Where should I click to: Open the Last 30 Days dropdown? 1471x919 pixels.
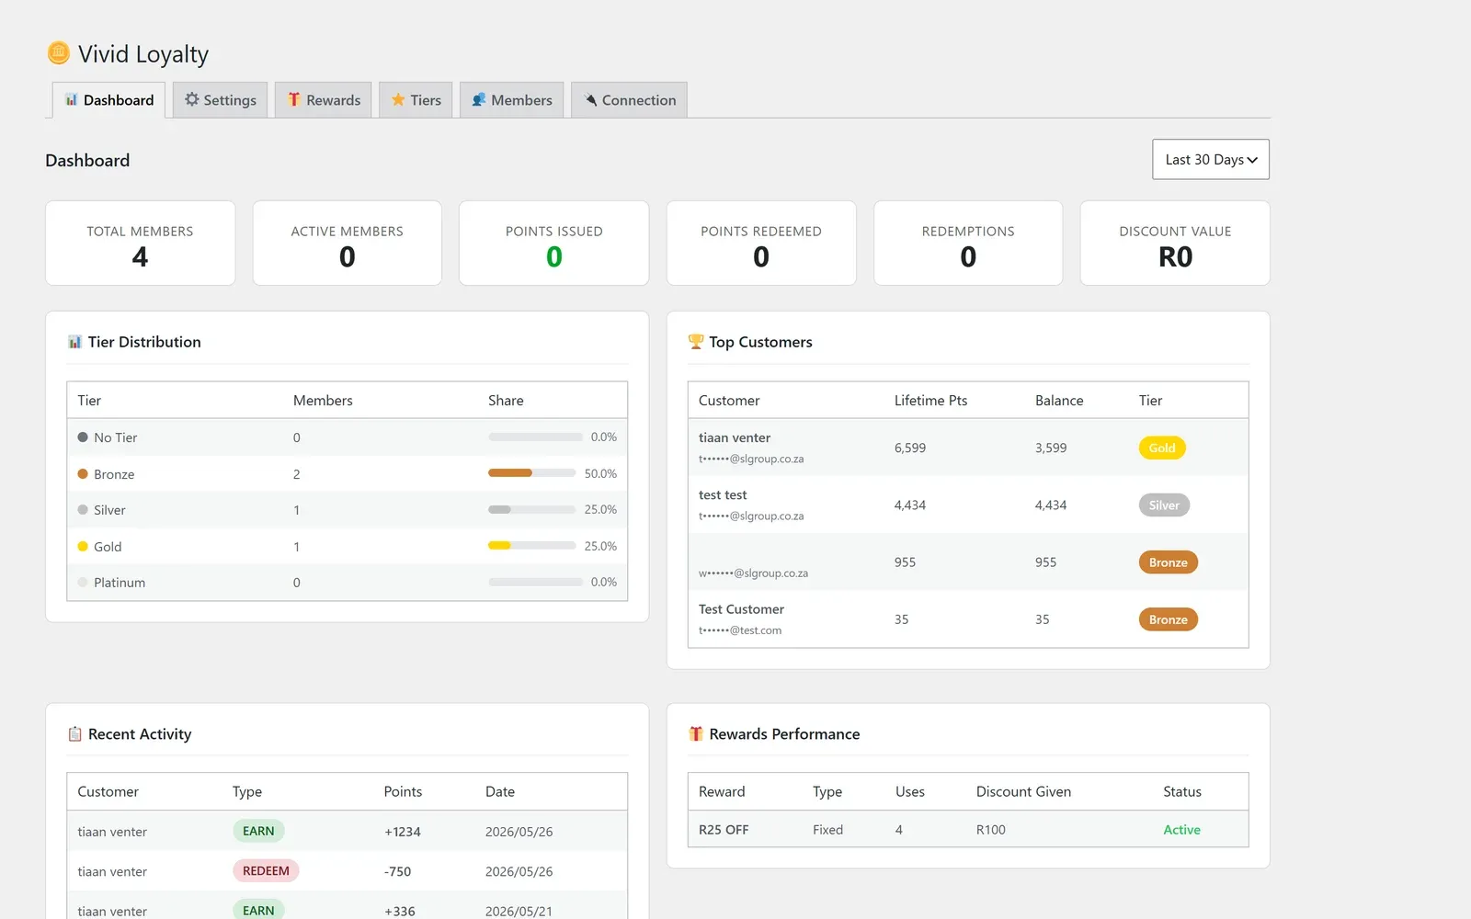1211,160
